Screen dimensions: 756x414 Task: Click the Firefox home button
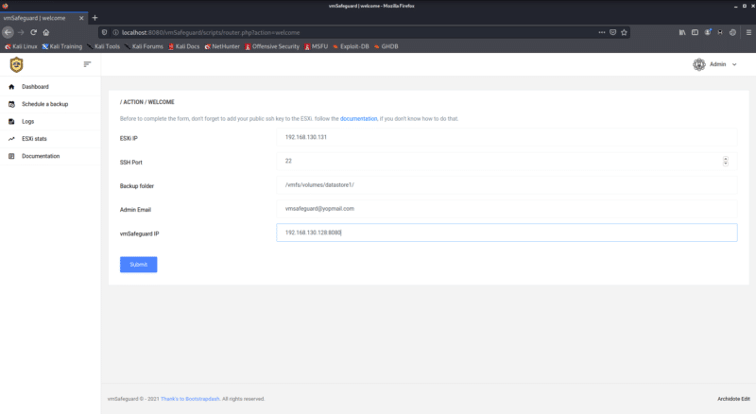click(46, 32)
